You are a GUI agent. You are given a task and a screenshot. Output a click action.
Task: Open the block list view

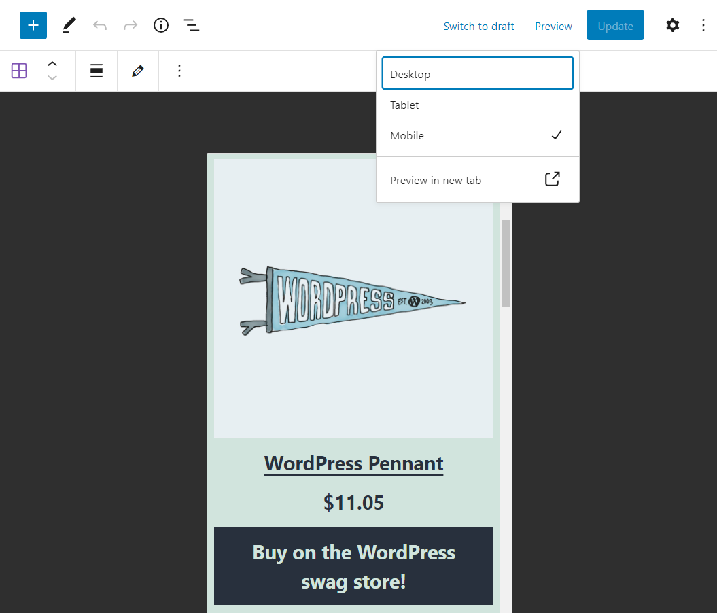point(192,25)
